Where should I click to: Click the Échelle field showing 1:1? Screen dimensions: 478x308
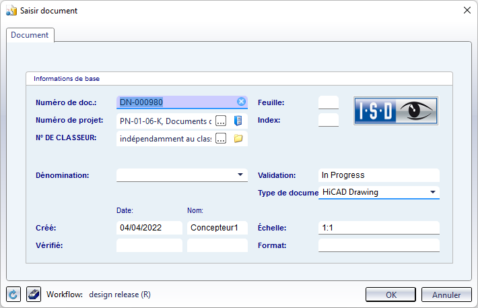pos(379,228)
